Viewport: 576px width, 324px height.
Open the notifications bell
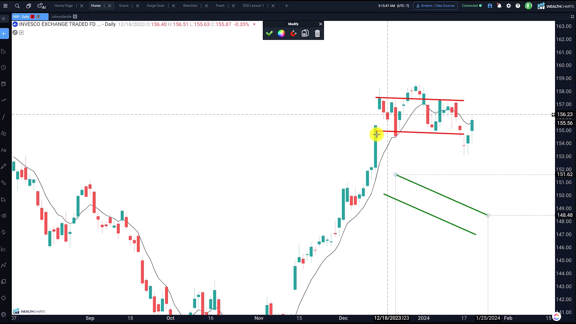[499, 6]
